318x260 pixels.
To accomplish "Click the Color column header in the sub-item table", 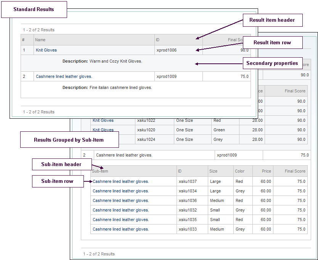I will point(243,171).
